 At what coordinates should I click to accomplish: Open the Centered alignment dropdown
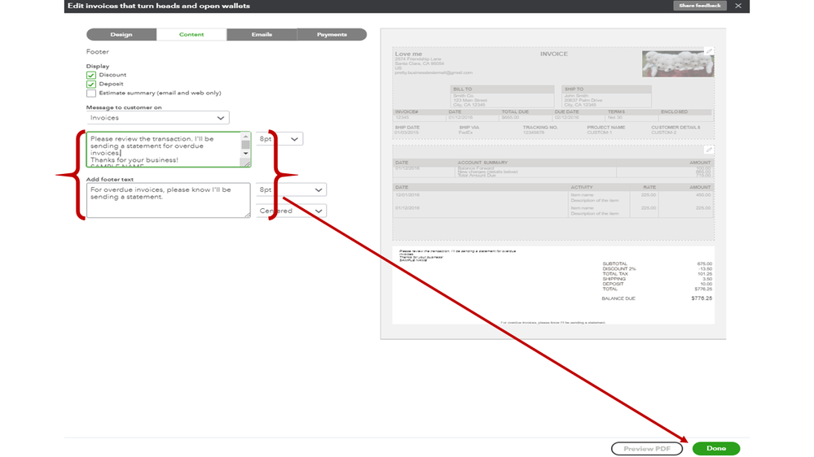click(x=291, y=211)
